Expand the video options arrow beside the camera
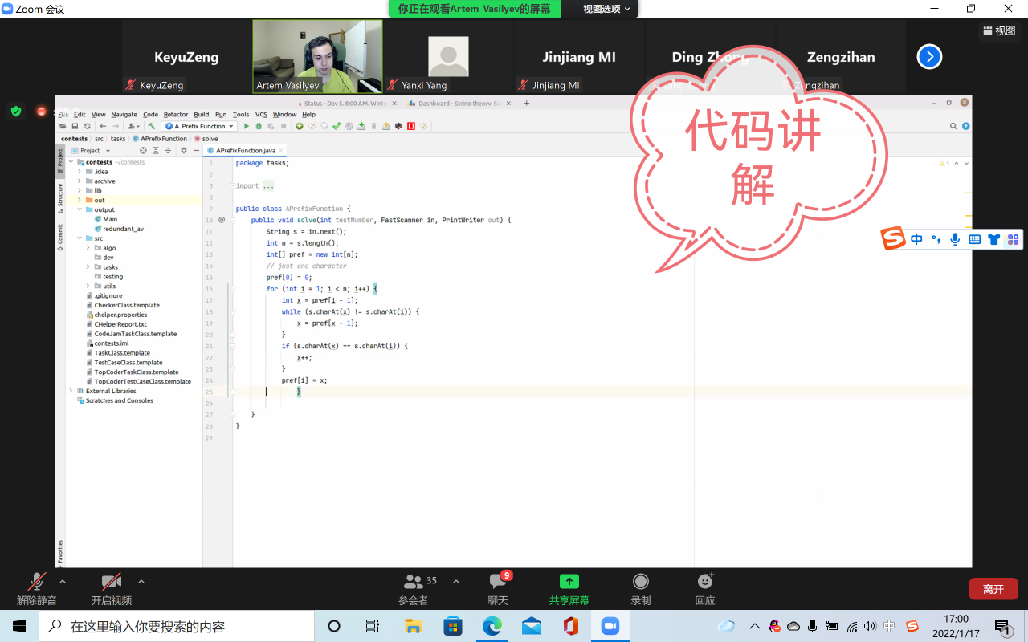 pyautogui.click(x=141, y=581)
